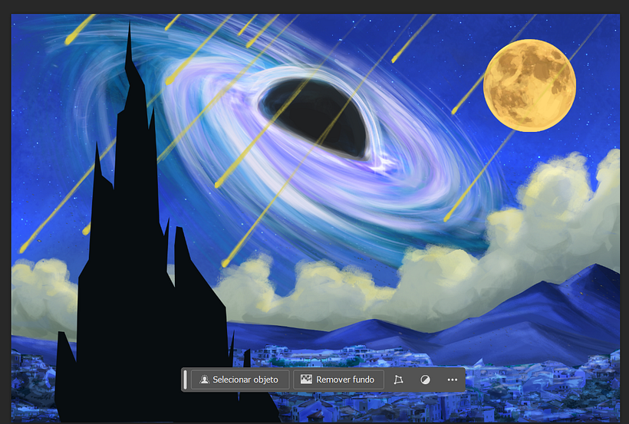Open the three-dots more options menu

[x=452, y=380]
